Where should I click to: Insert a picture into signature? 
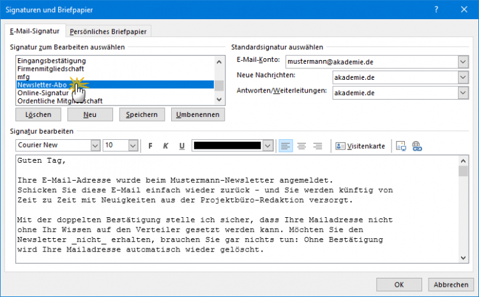pyautogui.click(x=401, y=146)
